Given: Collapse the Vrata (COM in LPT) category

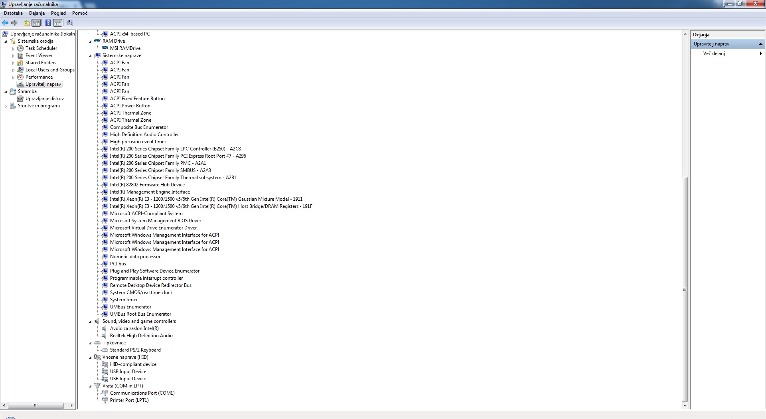Looking at the screenshot, I should (90, 386).
